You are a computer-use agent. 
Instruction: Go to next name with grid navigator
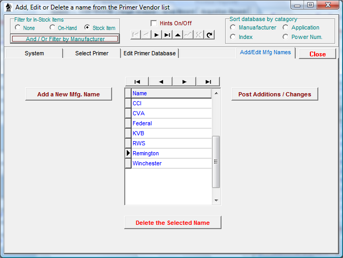[185, 82]
